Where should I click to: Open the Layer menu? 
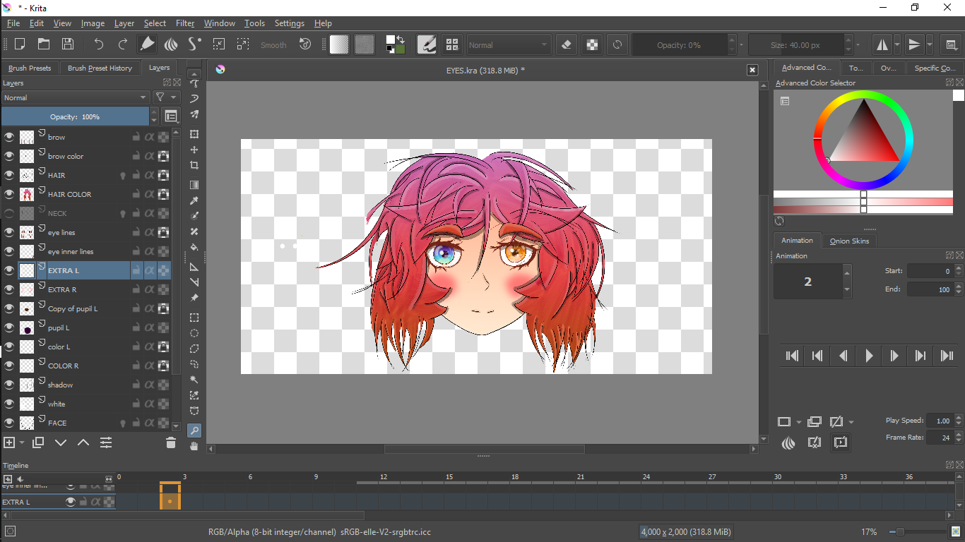click(x=124, y=23)
